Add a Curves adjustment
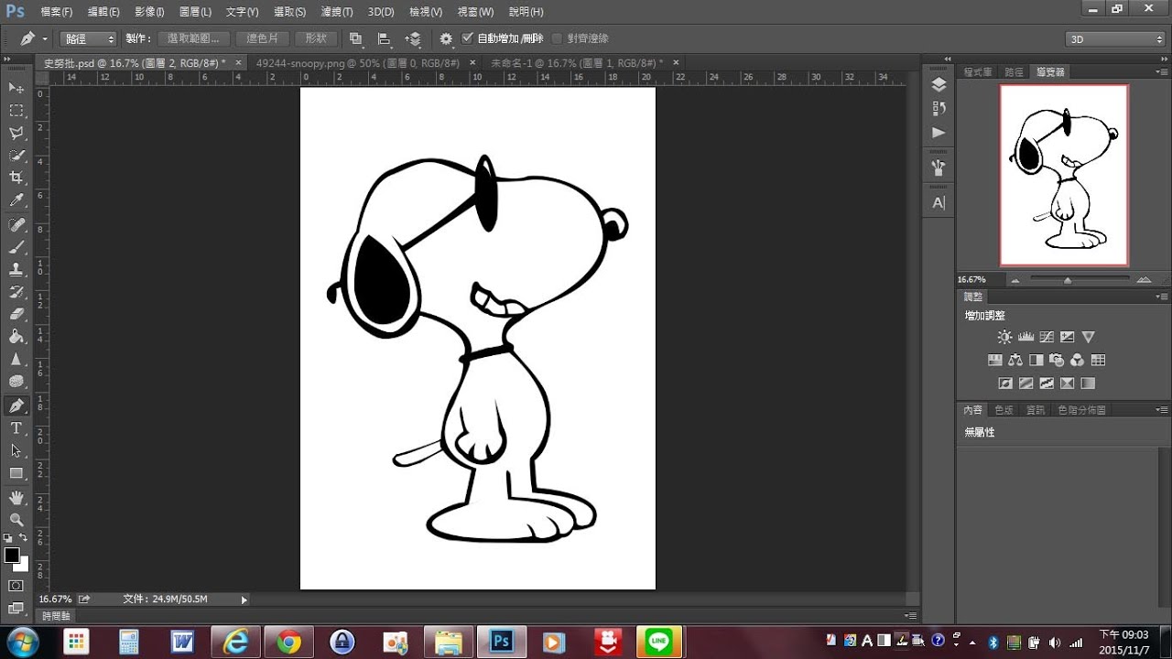 point(1046,337)
